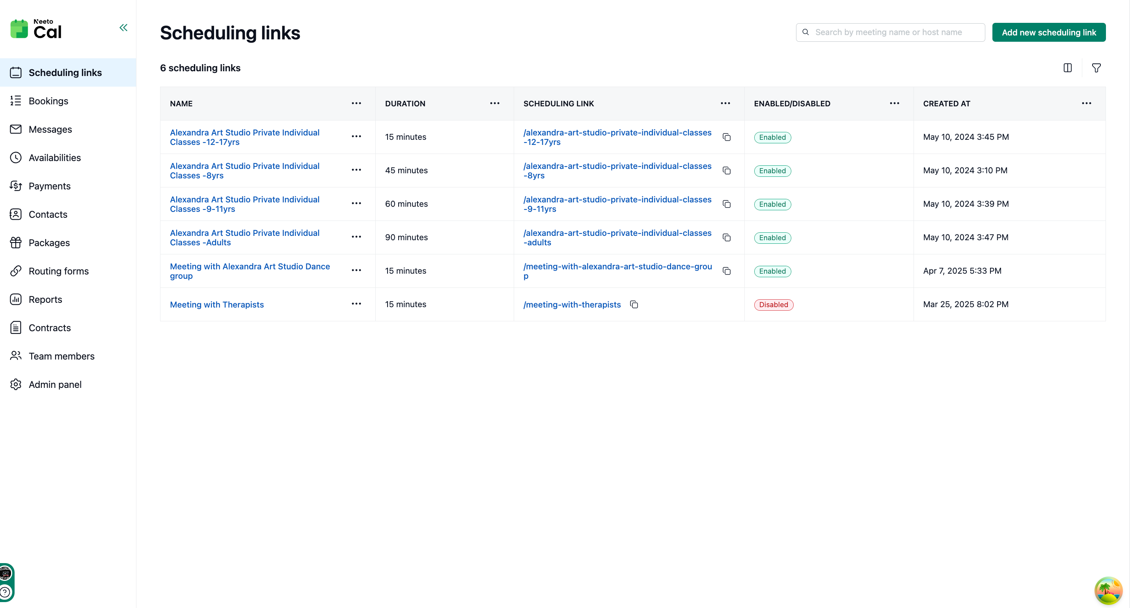Click Enabled badge in Dance group row

tap(772, 272)
